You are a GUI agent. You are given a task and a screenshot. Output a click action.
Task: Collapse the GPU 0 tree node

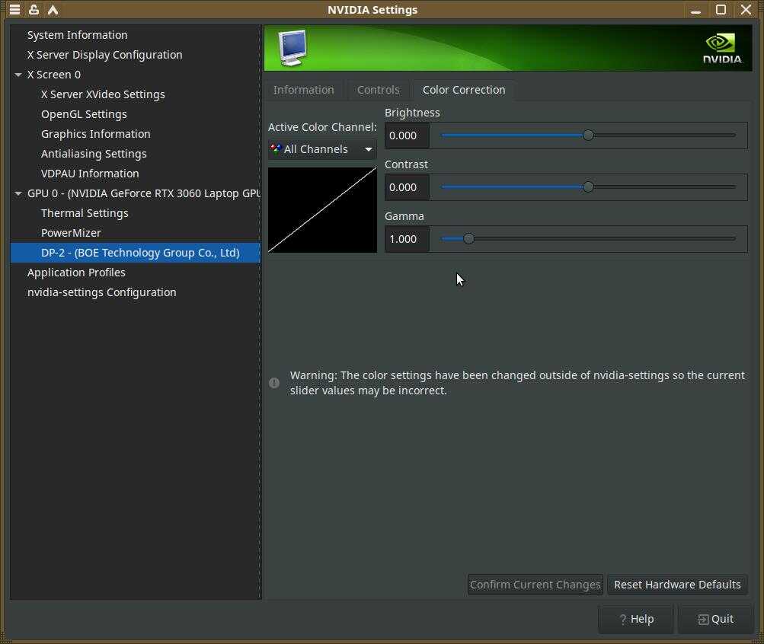pyautogui.click(x=18, y=193)
